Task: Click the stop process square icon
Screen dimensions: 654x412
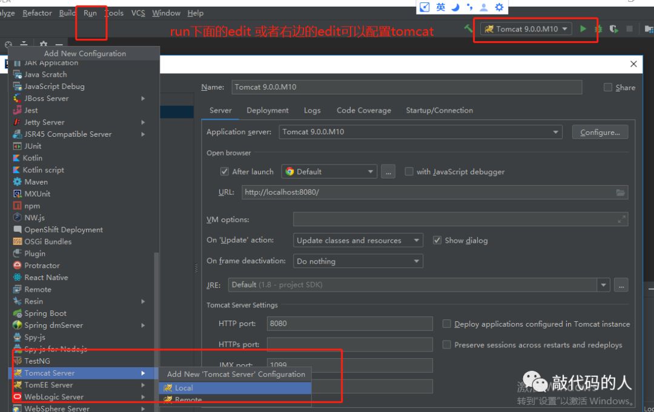Action: (629, 29)
